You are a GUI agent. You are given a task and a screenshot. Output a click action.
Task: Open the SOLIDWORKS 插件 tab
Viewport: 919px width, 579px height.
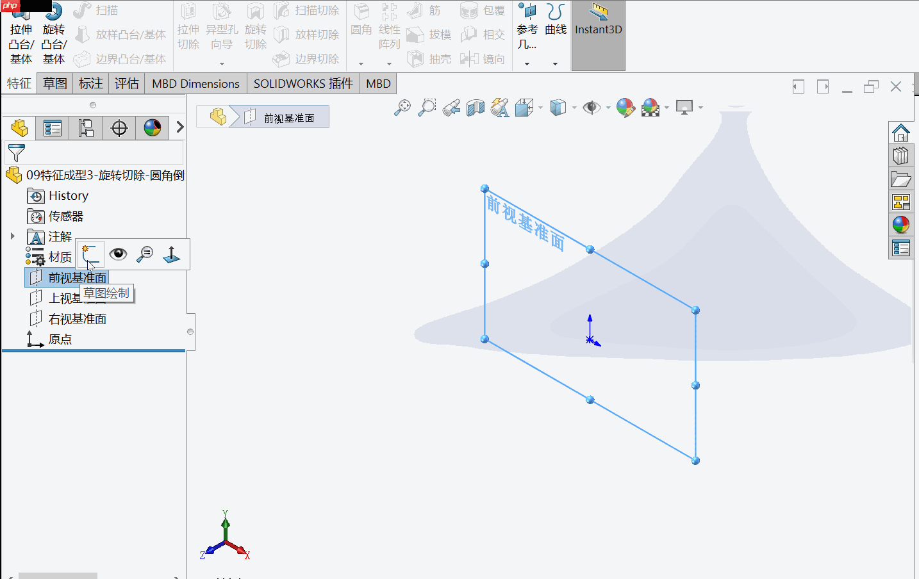pyautogui.click(x=302, y=83)
